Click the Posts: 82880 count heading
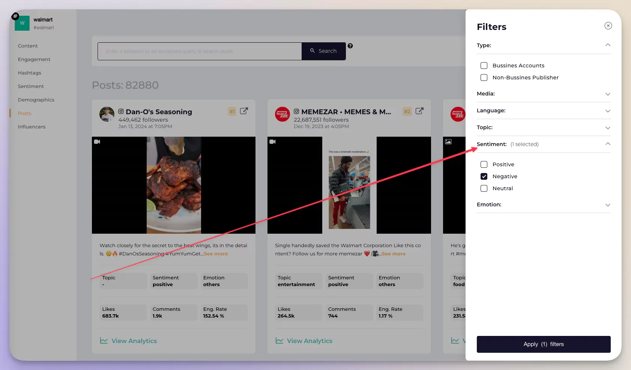Screen dimensions: 631x370 pyautogui.click(x=125, y=85)
